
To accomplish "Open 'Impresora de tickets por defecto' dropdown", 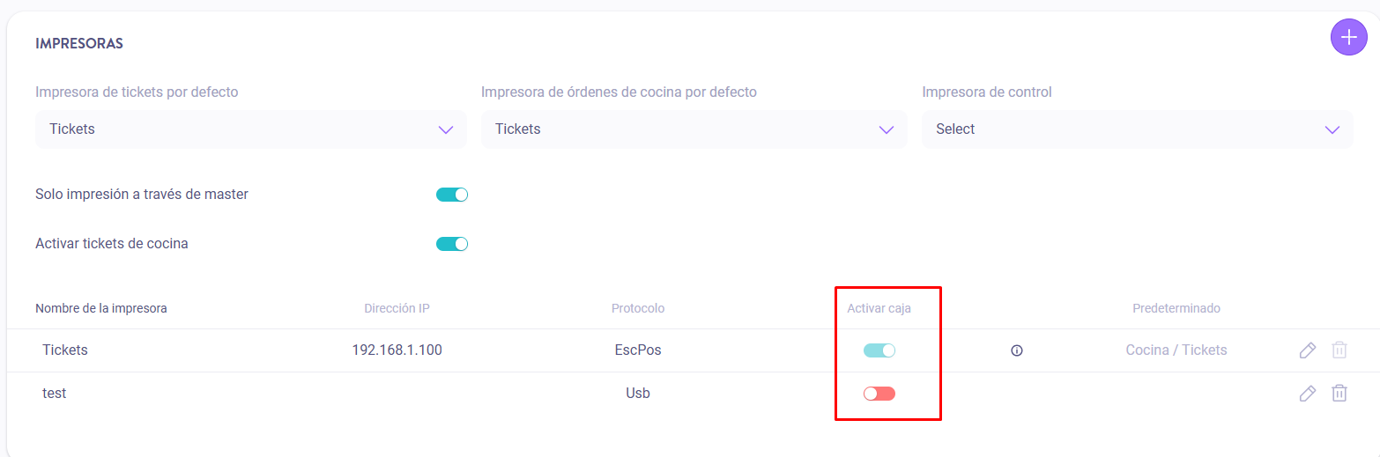I will [250, 129].
